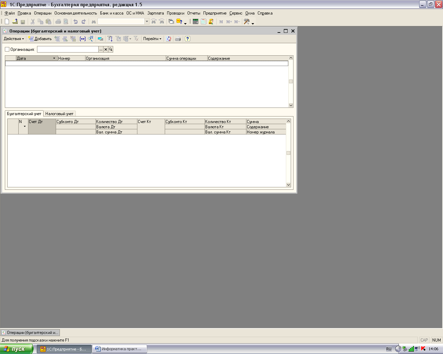Open the Банк и касса menu
Screen dimensions: 443x354
(111, 13)
